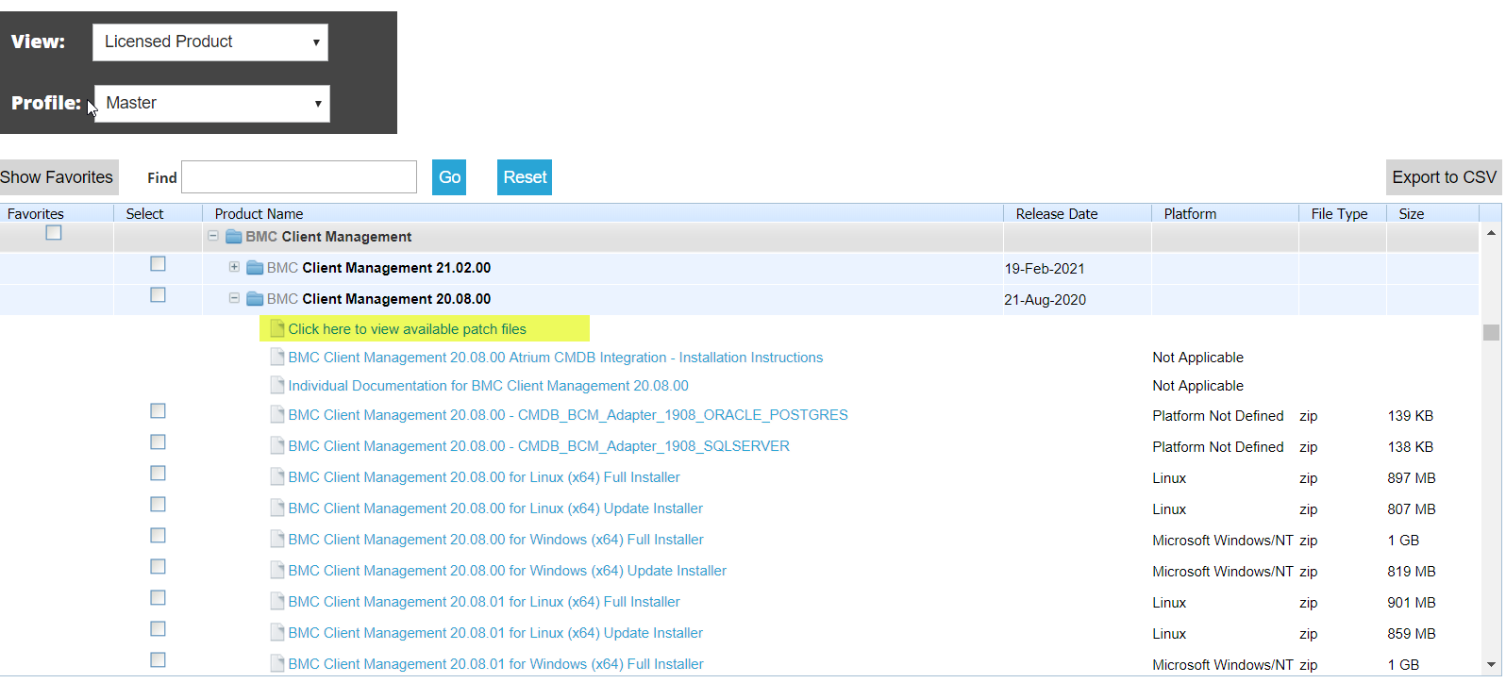
Task: Click file icon for 20.08.01 Linux Update Installer
Action: (x=277, y=632)
